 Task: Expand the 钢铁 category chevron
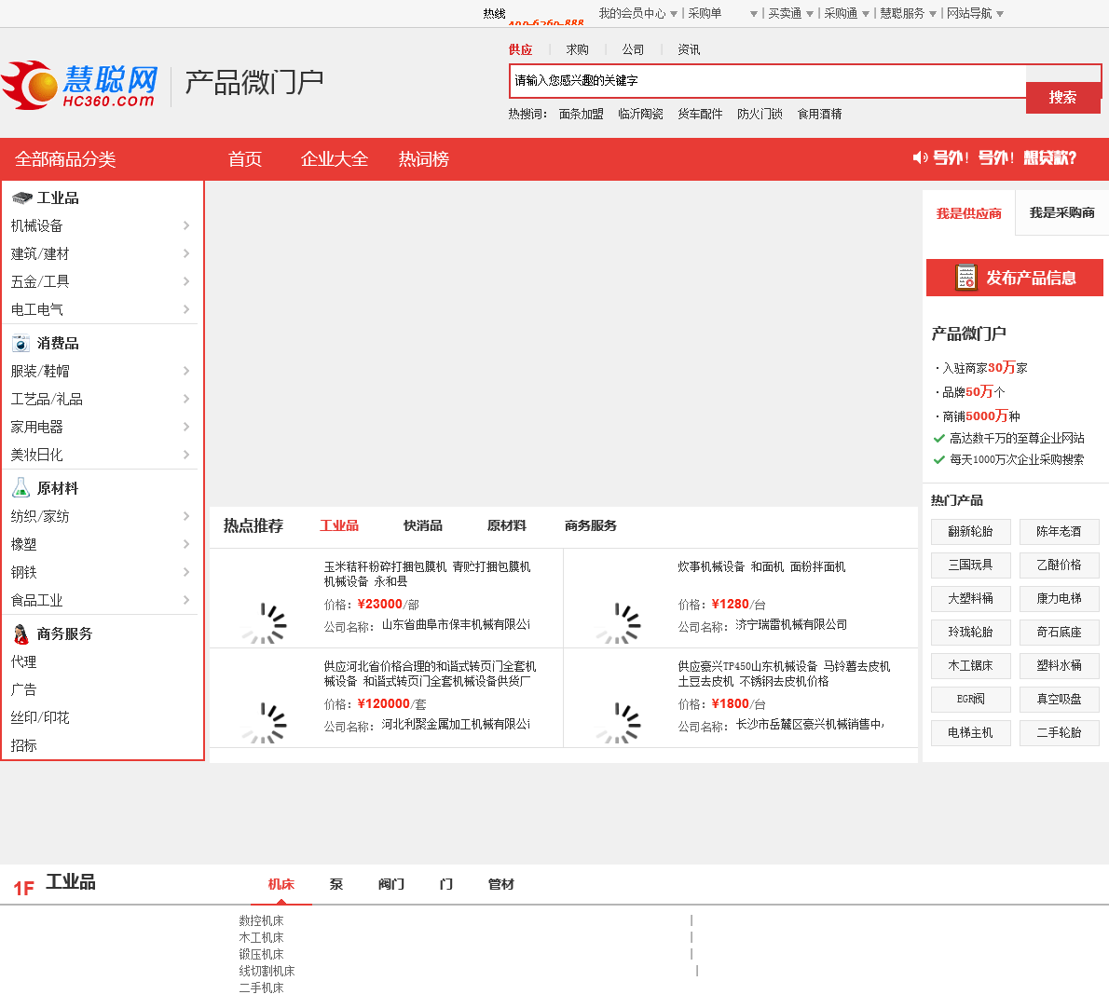tap(186, 572)
